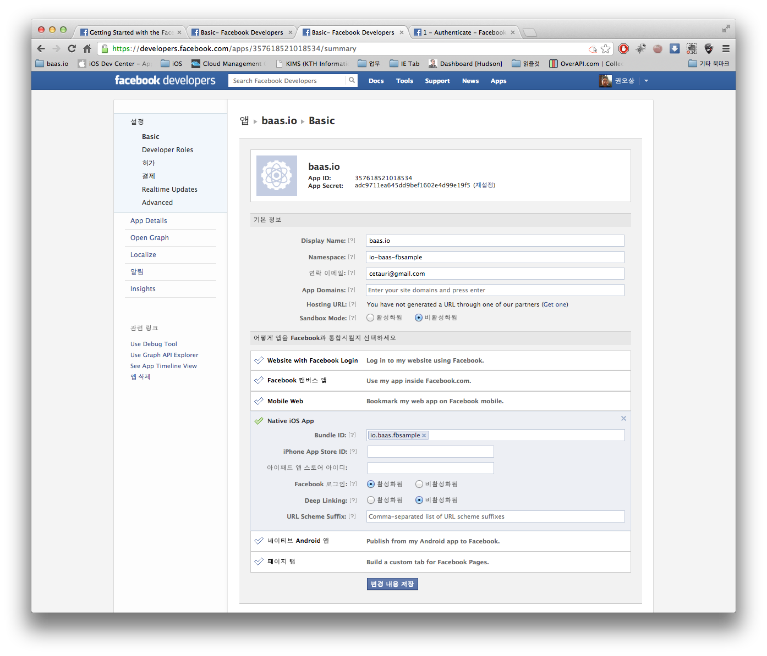767x656 pixels.
Task: Open Advanced settings in sidebar
Action: pyautogui.click(x=157, y=203)
